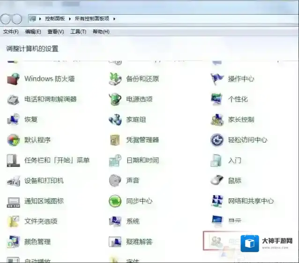The height and width of the screenshot is (263, 299).
Task: Open the 操作中心 flag icon
Action: pos(217,79)
